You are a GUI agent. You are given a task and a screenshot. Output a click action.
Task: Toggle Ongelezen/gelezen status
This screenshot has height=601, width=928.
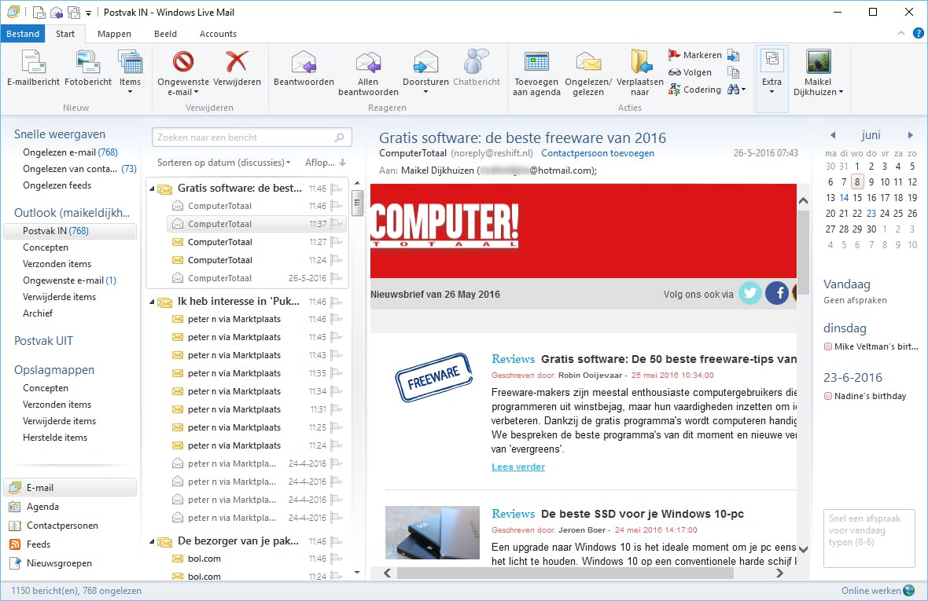coord(588,73)
